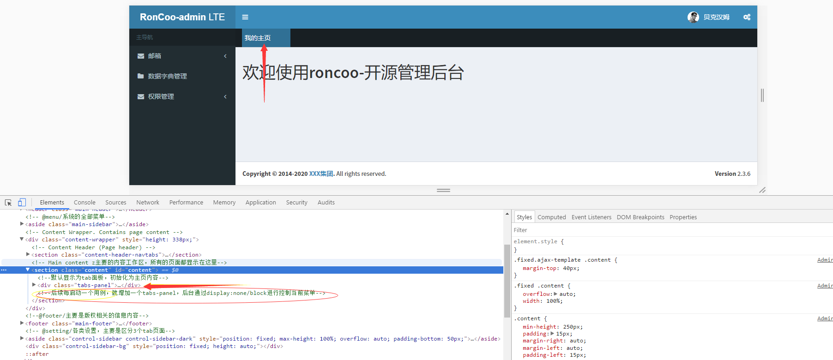Open the 权限管理 sidebar menu
The width and height of the screenshot is (833, 360).
point(182,96)
